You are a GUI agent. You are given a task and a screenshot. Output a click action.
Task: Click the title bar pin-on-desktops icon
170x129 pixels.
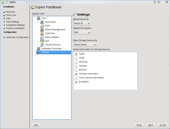tap(7, 2)
